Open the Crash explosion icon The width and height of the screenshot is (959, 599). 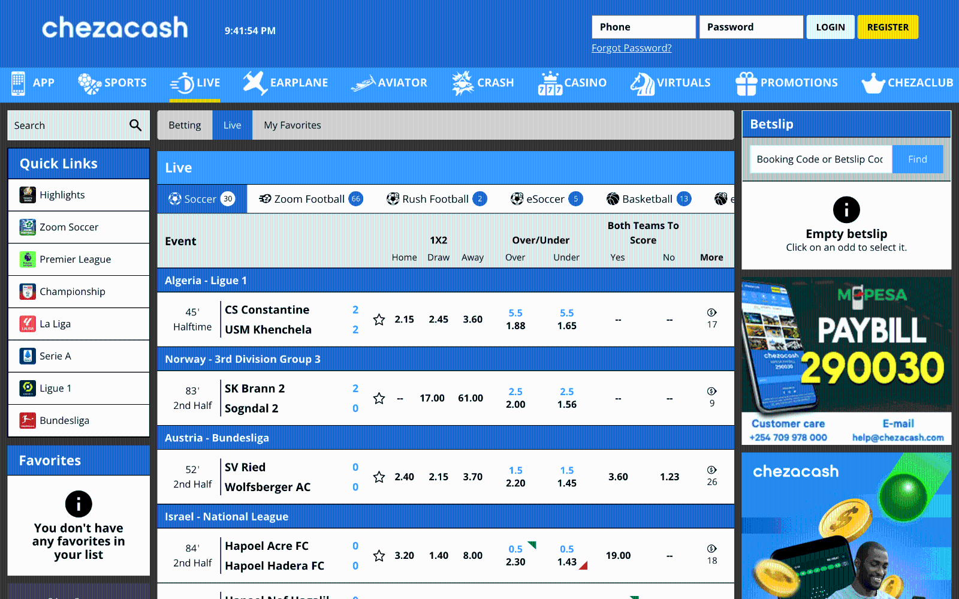[x=463, y=83]
